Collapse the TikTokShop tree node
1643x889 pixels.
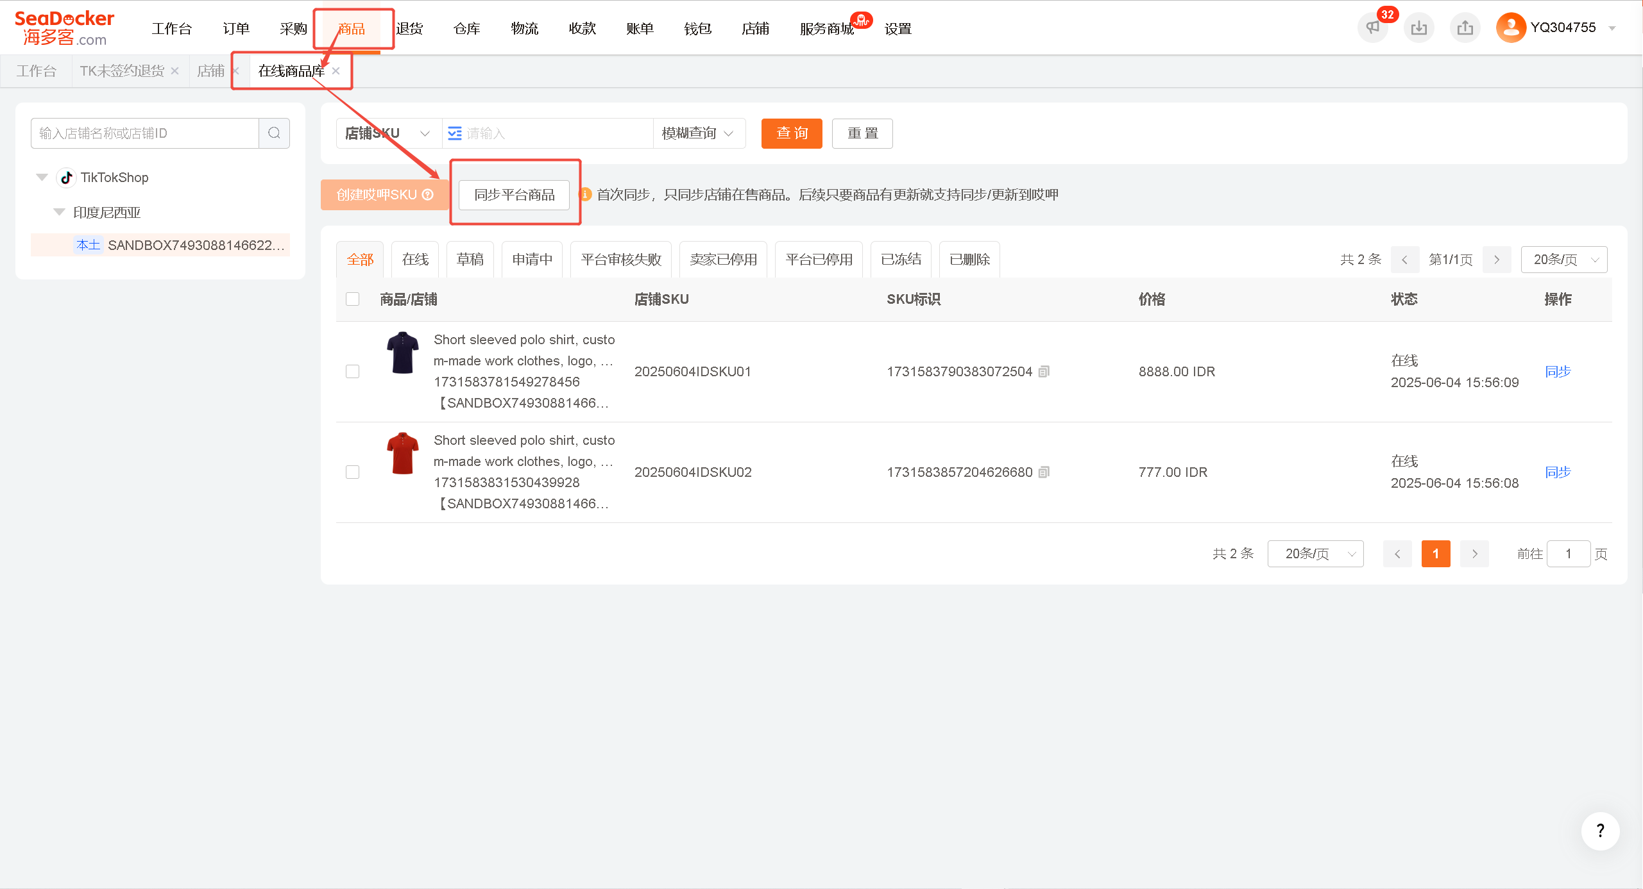click(x=42, y=178)
